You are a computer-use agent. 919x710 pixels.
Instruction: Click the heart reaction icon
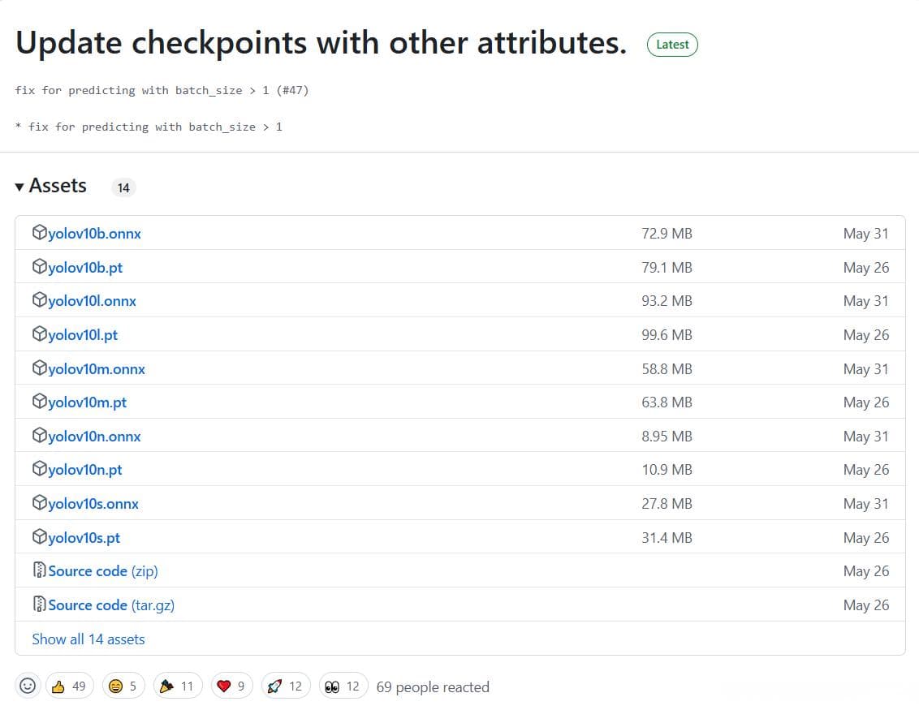click(x=231, y=686)
